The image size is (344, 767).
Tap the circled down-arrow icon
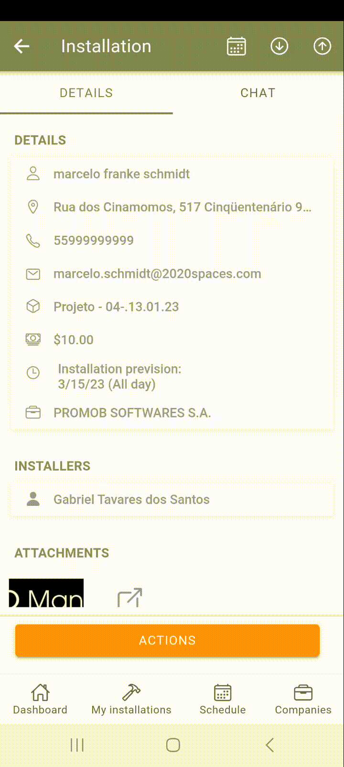click(x=279, y=46)
